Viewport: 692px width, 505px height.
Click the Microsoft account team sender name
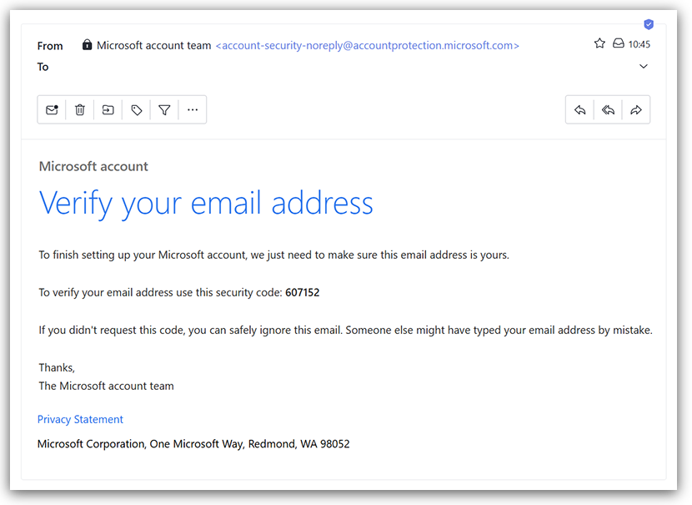point(154,45)
